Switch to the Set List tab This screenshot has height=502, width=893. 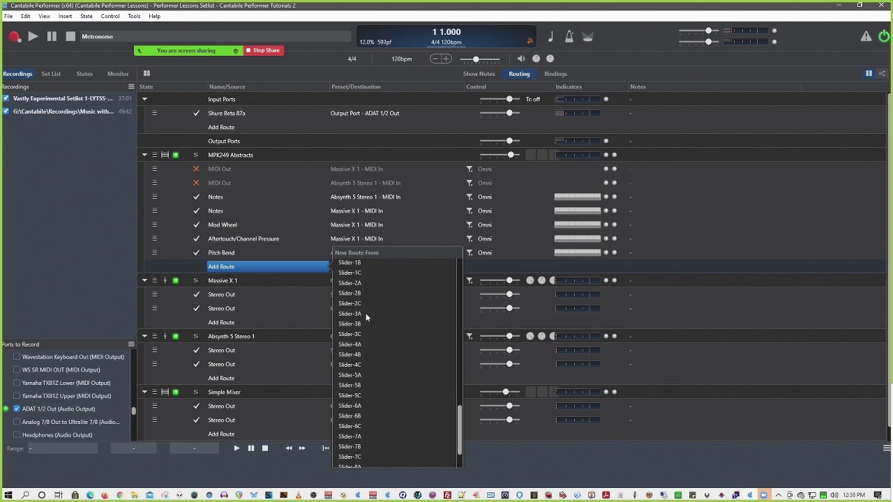(51, 73)
